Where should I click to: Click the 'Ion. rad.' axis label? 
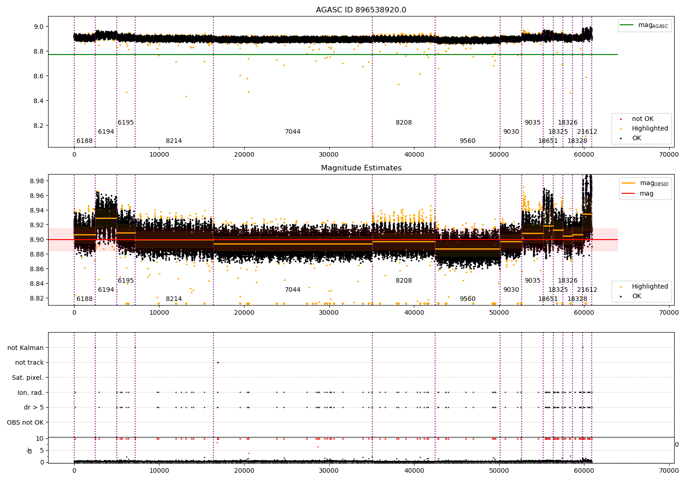click(31, 393)
